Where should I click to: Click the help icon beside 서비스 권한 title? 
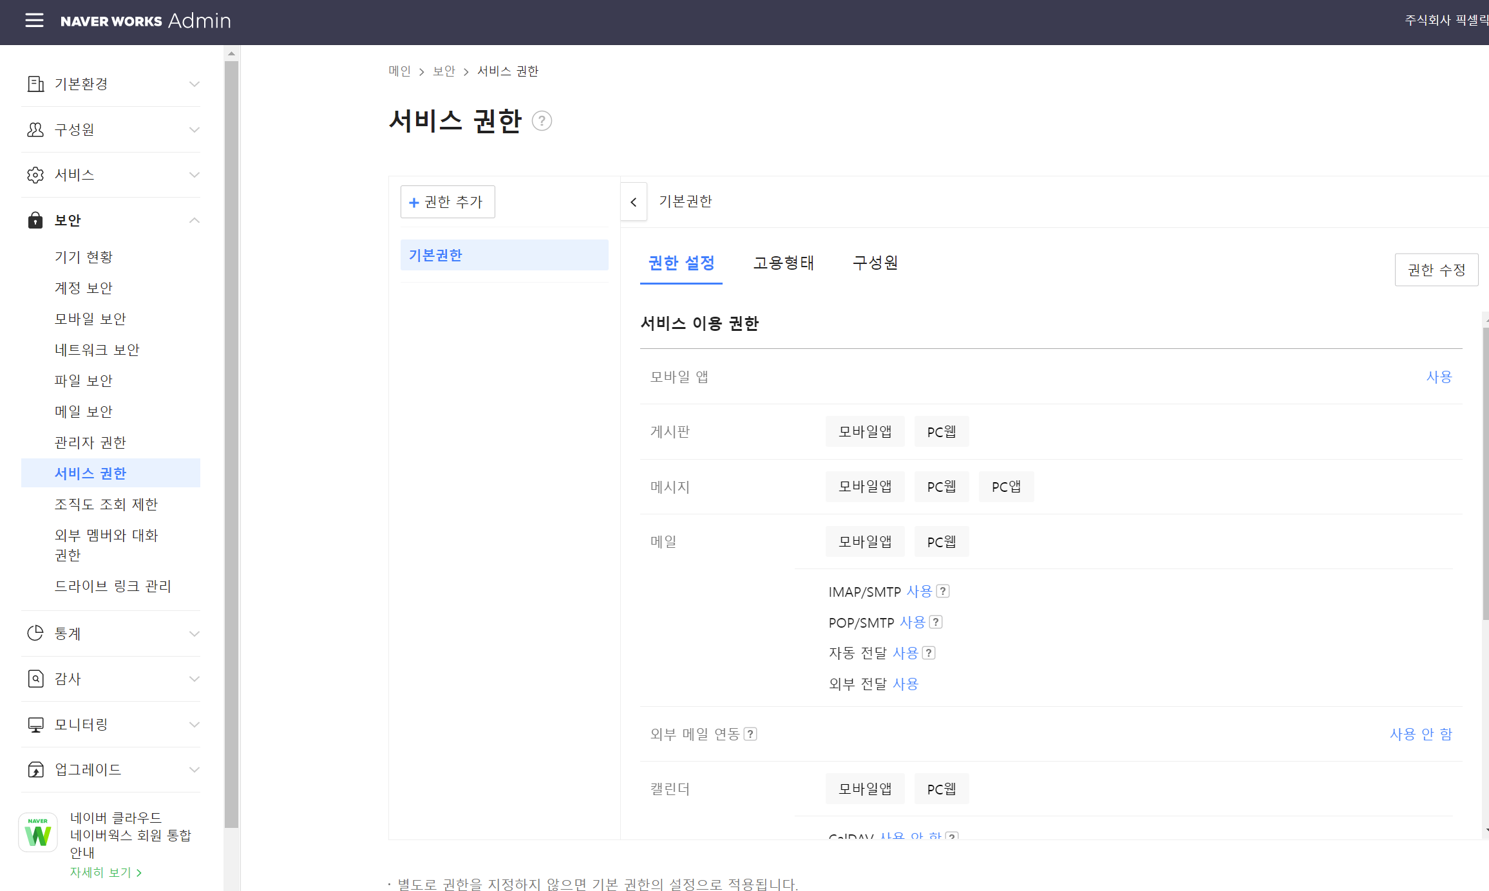[x=542, y=121]
